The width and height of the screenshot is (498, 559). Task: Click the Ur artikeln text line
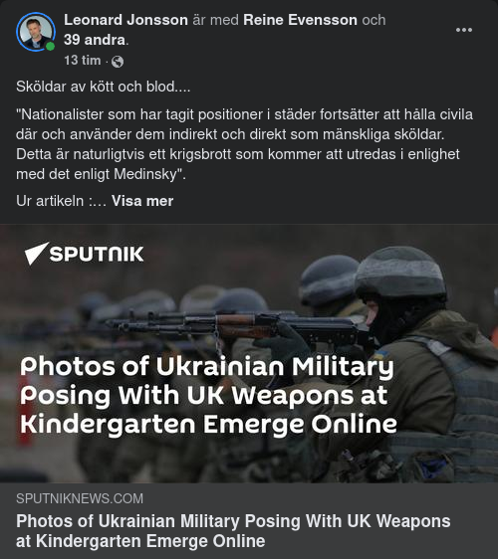(61, 201)
